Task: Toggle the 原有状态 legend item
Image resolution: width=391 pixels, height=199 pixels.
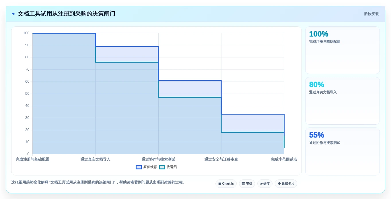Action: coord(146,167)
